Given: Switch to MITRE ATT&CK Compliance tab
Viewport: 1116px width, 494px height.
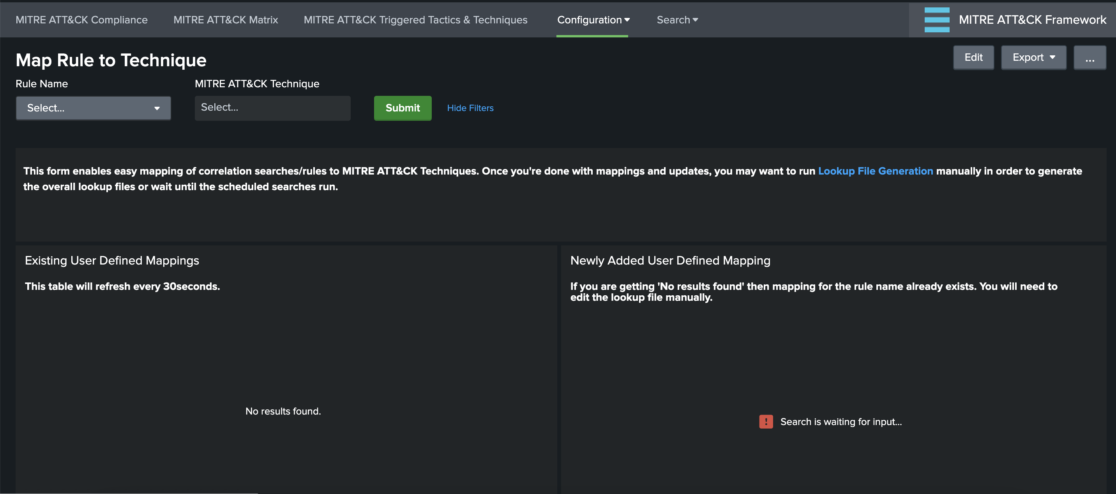Looking at the screenshot, I should (81, 20).
